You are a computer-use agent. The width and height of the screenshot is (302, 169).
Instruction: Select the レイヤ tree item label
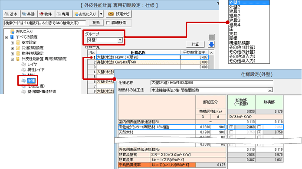(32, 64)
